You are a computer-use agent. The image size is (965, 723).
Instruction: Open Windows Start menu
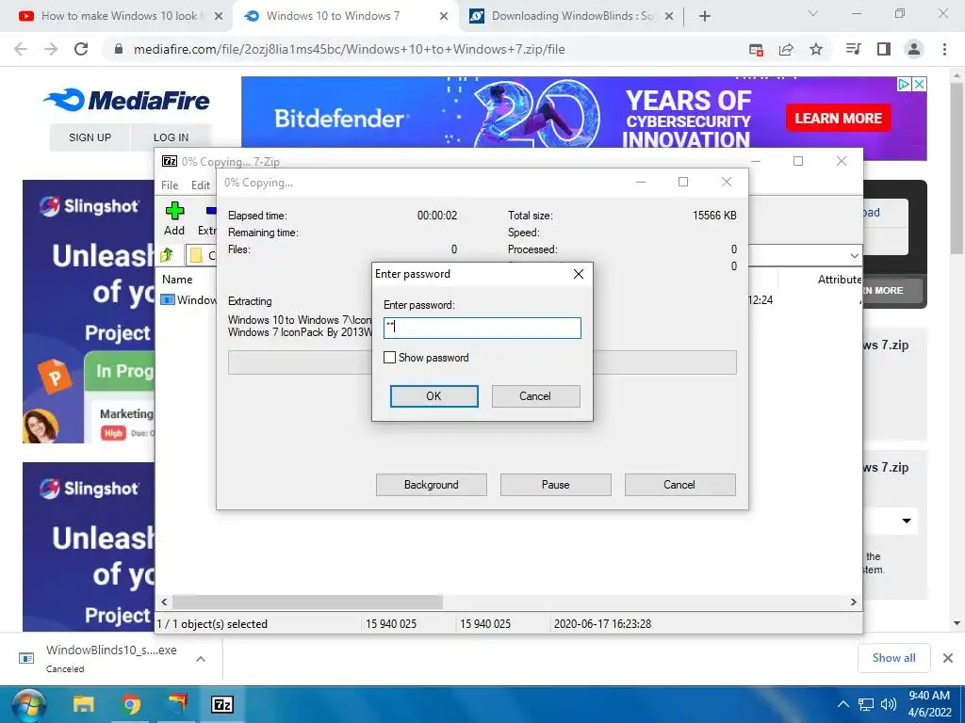[28, 704]
